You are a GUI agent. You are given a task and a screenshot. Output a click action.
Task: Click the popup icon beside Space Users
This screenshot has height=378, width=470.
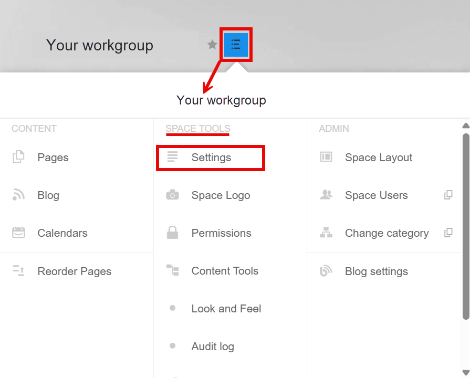click(448, 195)
